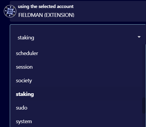Click the blank area right of system entry
This screenshot has height=127, width=146.
pos(87,121)
